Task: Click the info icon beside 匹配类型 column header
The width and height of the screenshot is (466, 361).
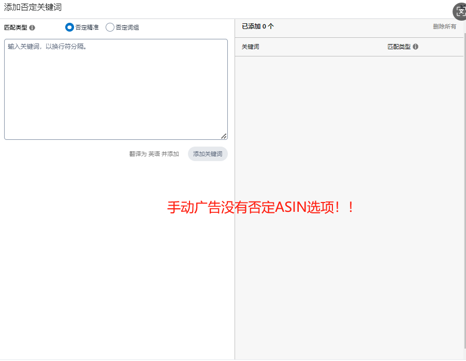Action: point(415,47)
